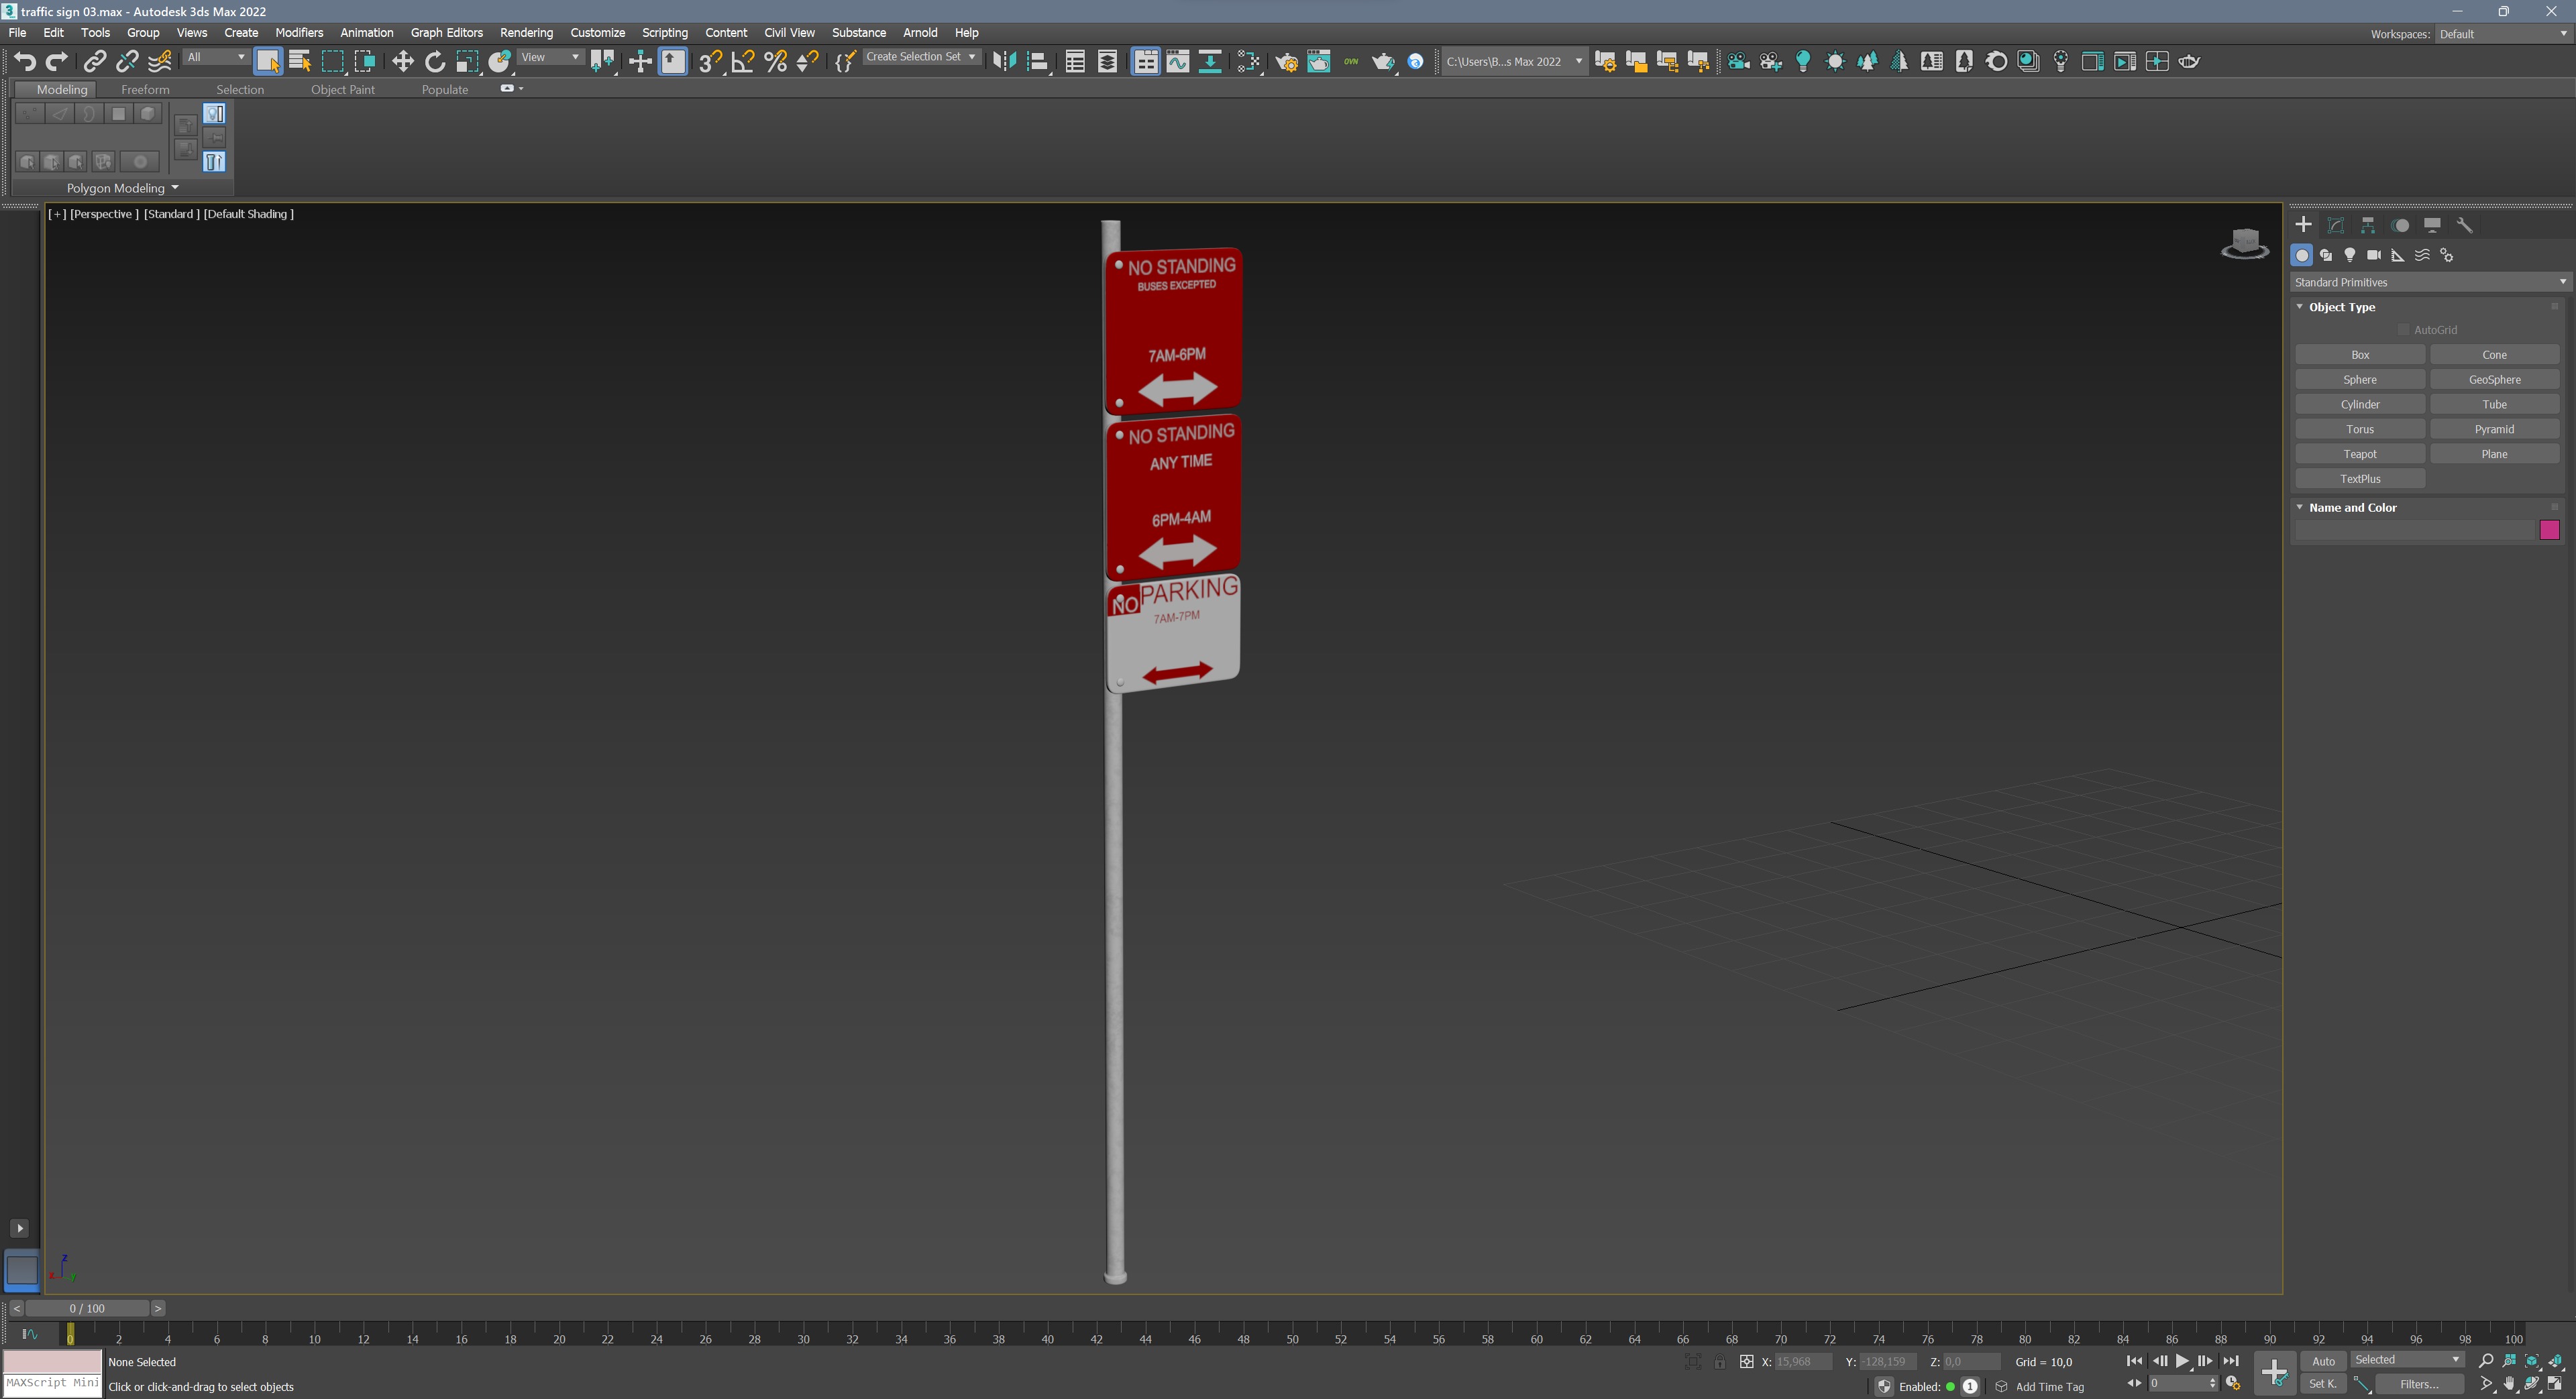Click the Cylinder primitive button
This screenshot has height=1399, width=2576.
click(x=2360, y=404)
